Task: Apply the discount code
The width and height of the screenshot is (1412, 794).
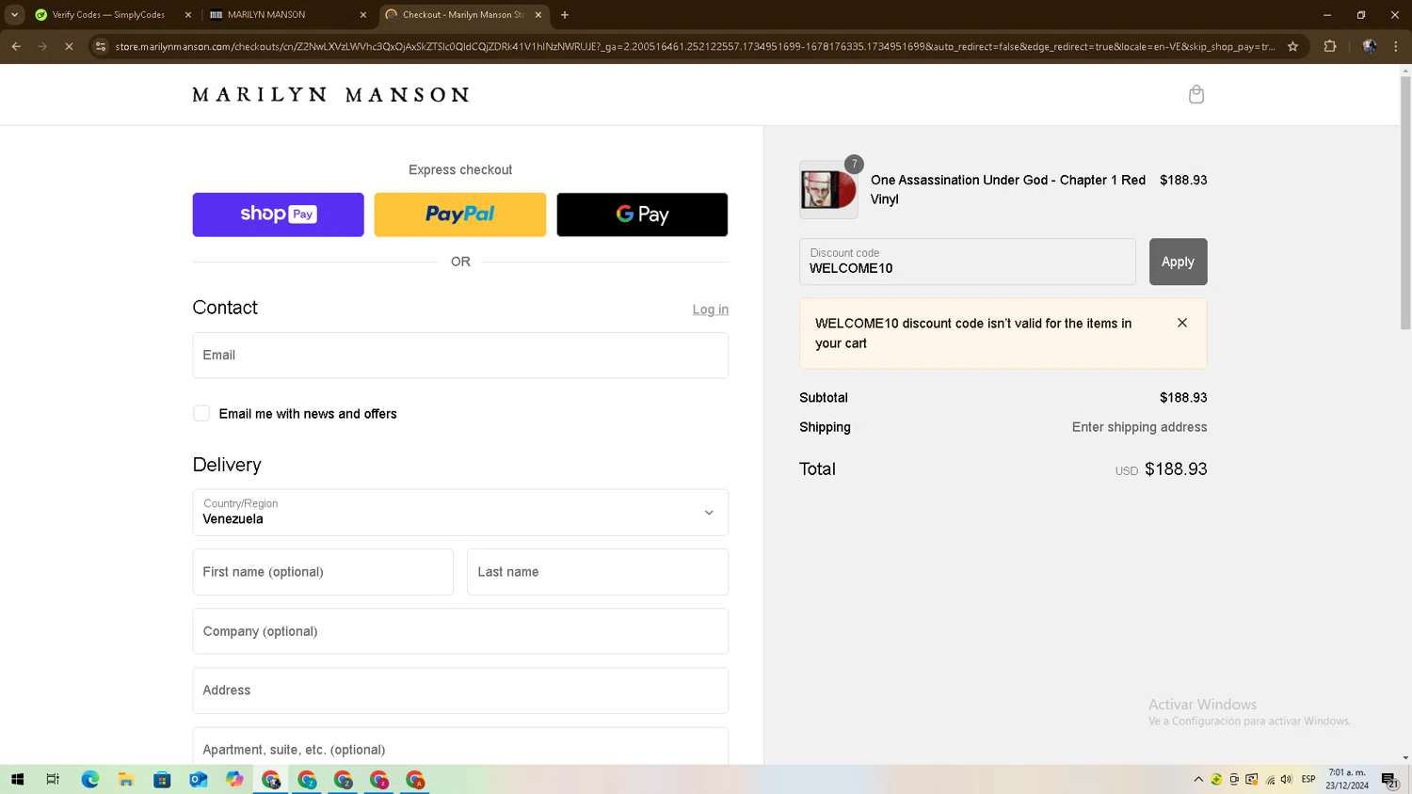Action: pos(1178,262)
